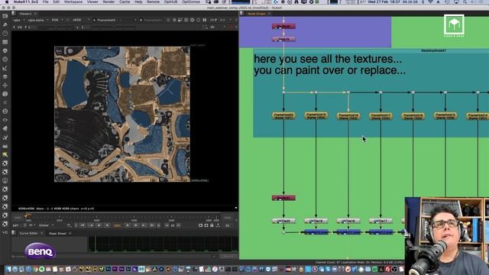Click the viewer pause updating icon
Image resolution: width=489 pixels, height=275 pixels.
point(205,20)
